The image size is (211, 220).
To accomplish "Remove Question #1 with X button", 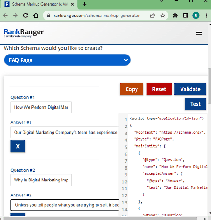I will pyautogui.click(x=18, y=146).
